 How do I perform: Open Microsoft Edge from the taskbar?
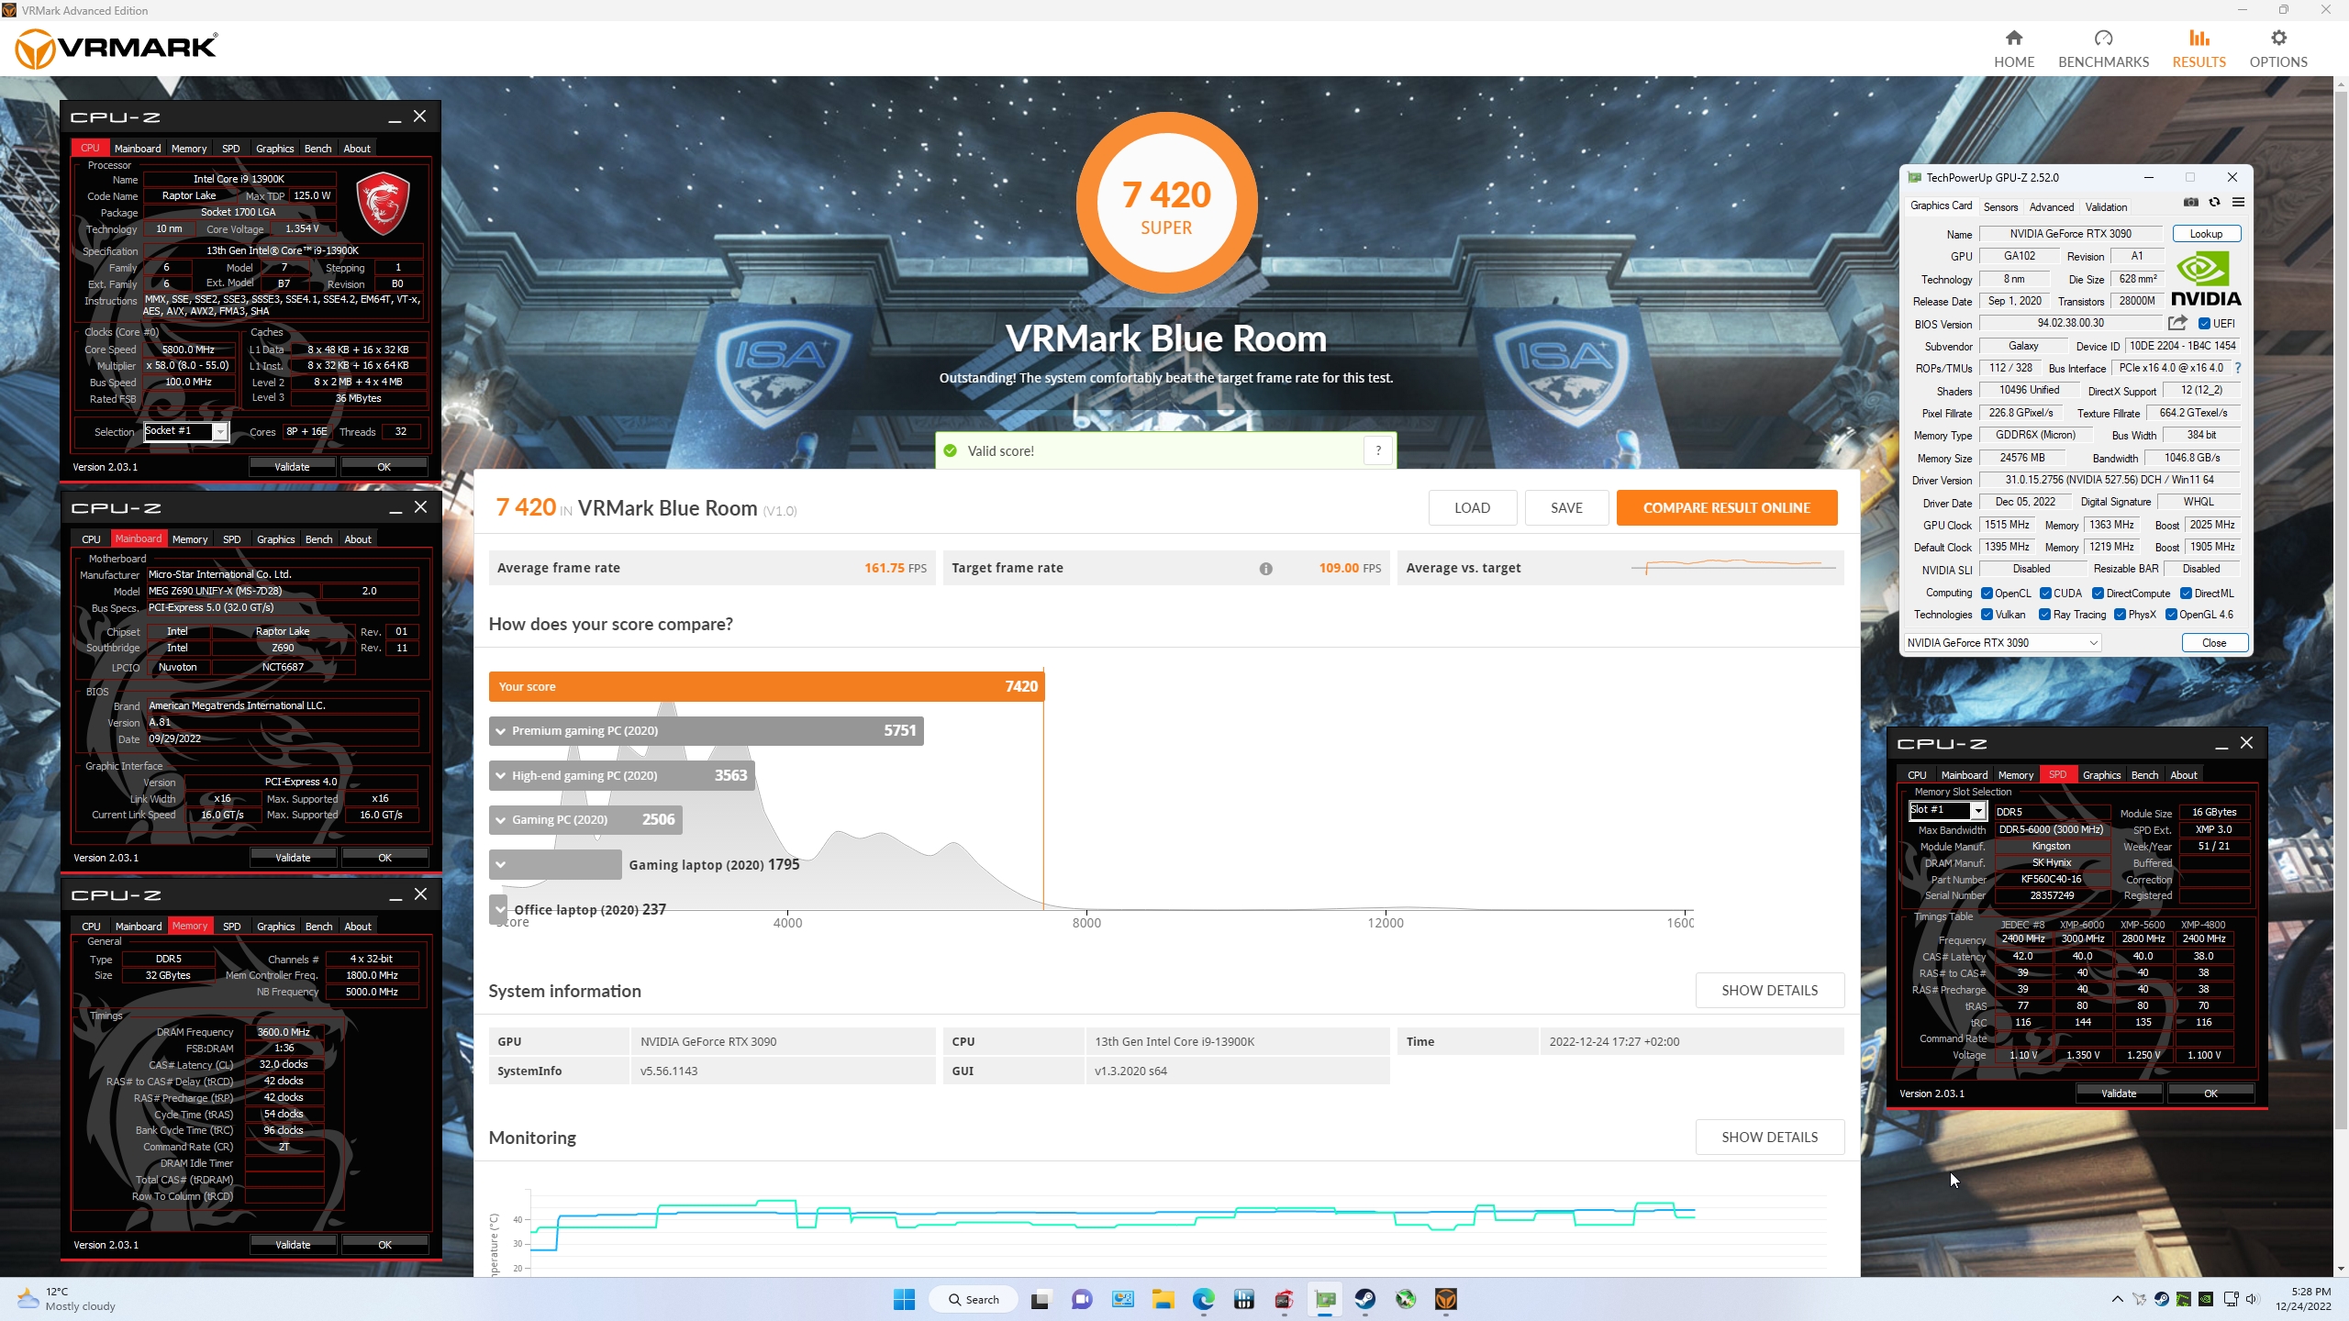click(x=1203, y=1299)
